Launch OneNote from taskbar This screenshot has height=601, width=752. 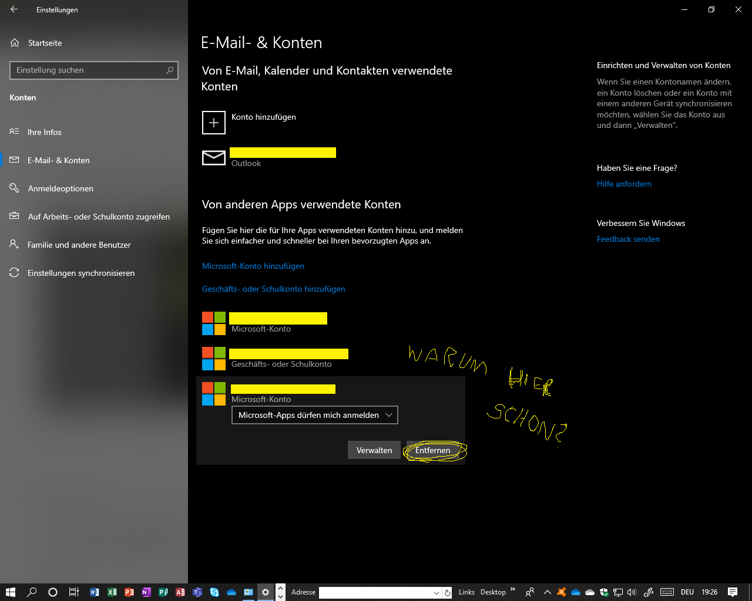coord(146,592)
